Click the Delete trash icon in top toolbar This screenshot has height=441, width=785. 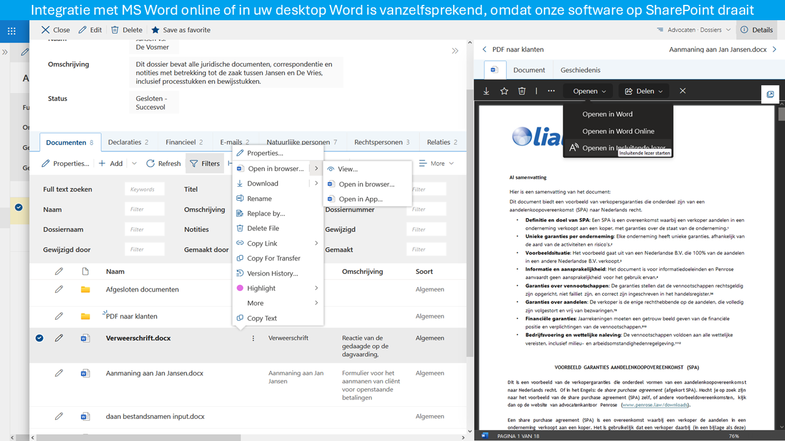[115, 29]
